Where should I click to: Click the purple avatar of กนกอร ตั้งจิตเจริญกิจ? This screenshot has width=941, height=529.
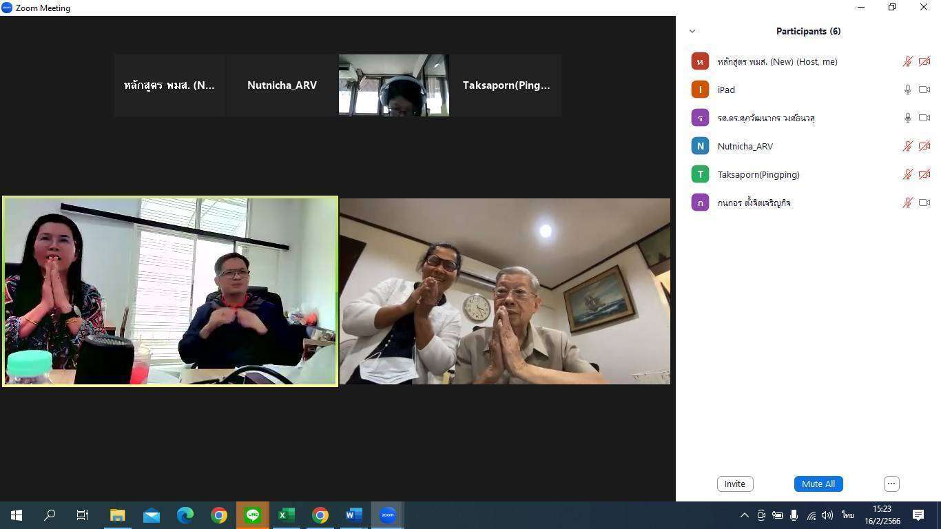700,203
